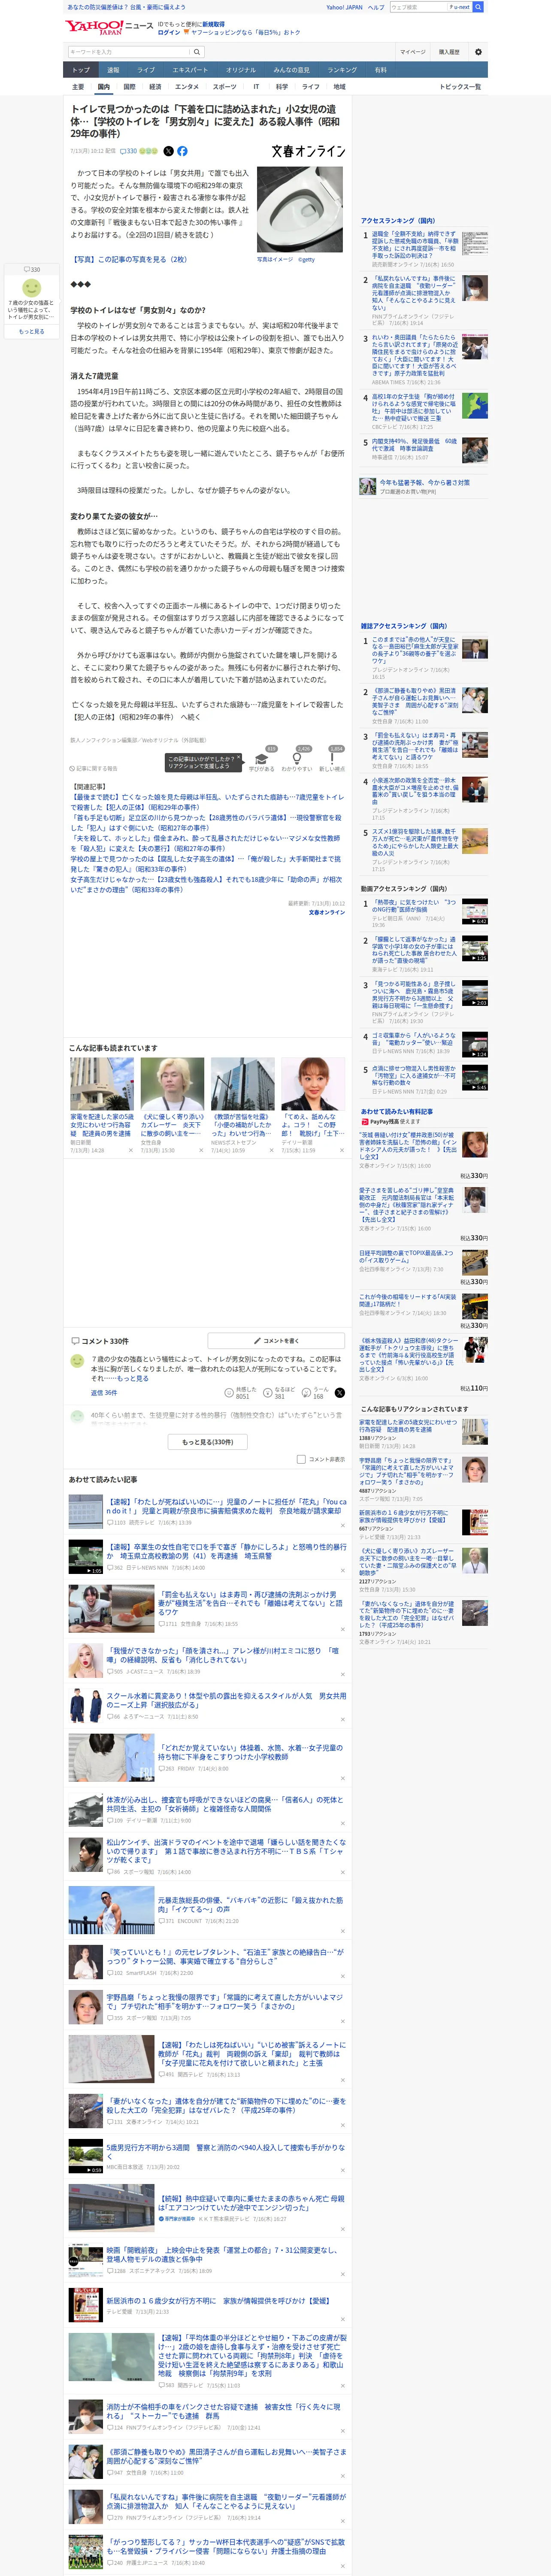
Task: Open the 有料 navigation tab
Action: [x=380, y=70]
